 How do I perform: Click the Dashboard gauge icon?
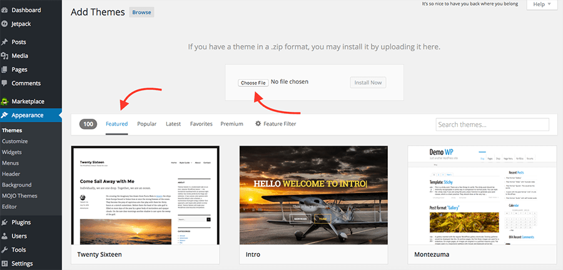point(4,10)
